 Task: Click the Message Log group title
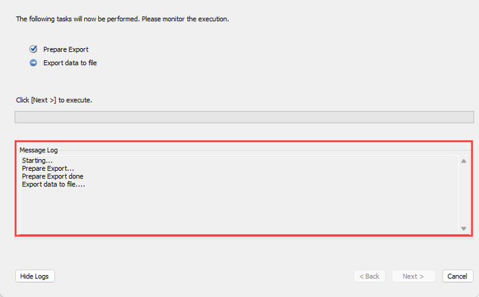click(38, 150)
